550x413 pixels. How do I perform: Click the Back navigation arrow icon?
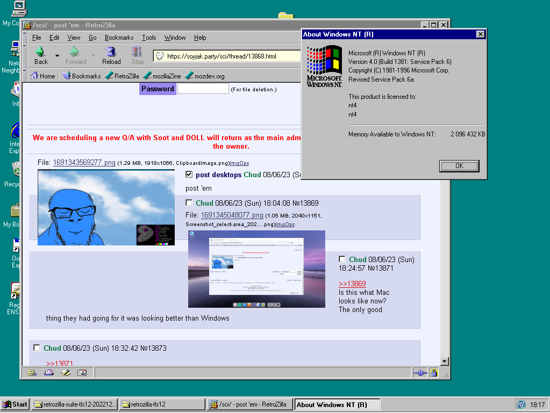[x=41, y=52]
